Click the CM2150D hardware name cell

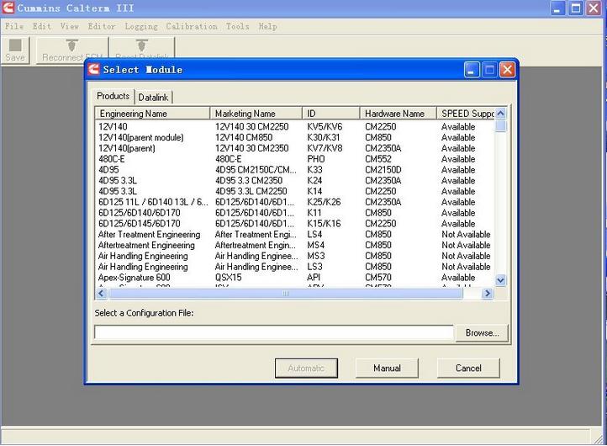383,170
